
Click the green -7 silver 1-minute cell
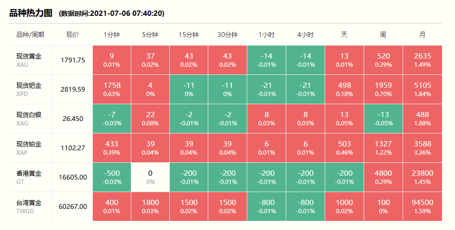[112, 119]
